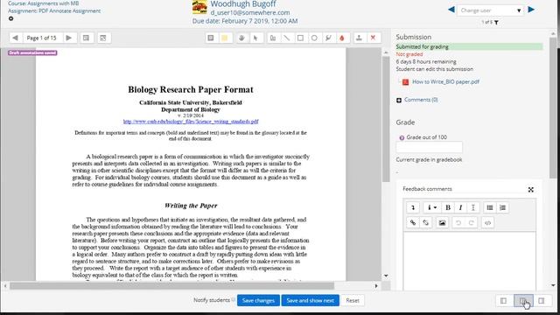Click the insert link icon in editor

coord(413,223)
